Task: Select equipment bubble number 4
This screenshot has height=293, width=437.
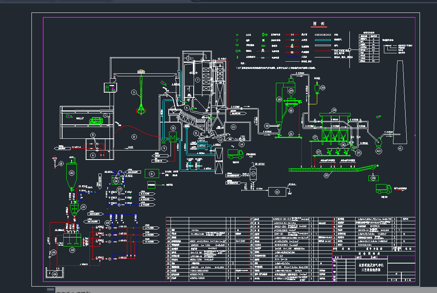Action: tap(93, 155)
